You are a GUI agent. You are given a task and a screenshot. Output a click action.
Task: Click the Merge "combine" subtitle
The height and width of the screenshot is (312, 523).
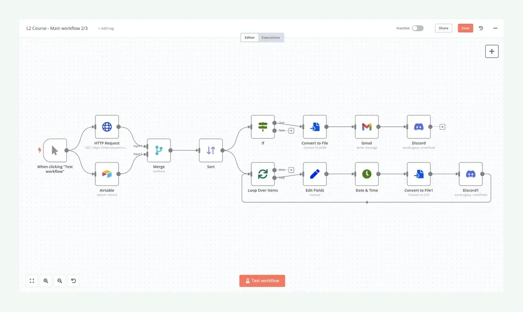point(159,171)
